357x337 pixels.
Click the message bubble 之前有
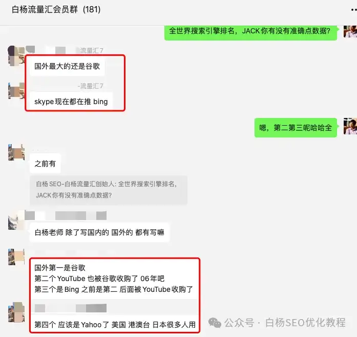[45, 164]
